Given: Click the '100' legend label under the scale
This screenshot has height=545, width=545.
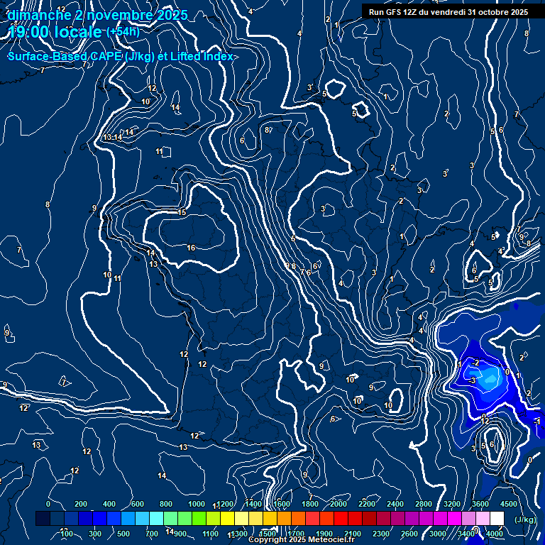Looking at the screenshot, I should (67, 534).
